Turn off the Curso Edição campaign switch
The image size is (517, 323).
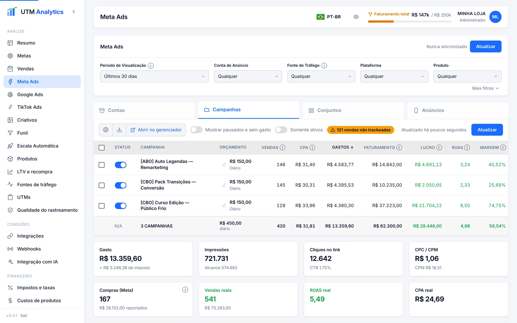[120, 206]
